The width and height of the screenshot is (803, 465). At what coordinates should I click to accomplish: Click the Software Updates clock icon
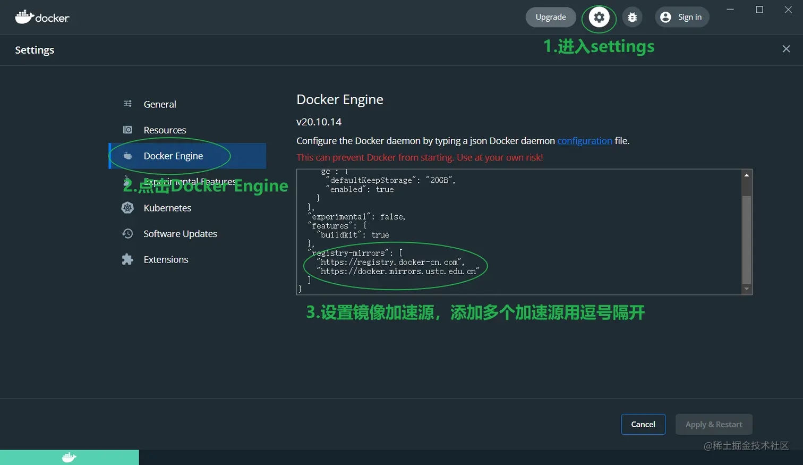(x=127, y=233)
